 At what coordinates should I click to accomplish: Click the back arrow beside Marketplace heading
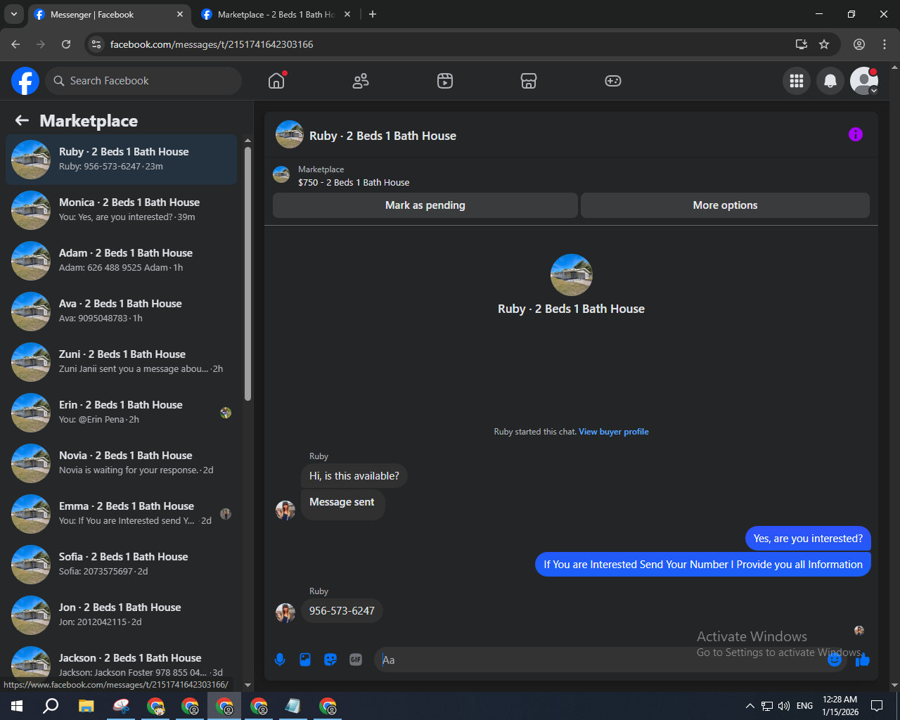point(22,121)
